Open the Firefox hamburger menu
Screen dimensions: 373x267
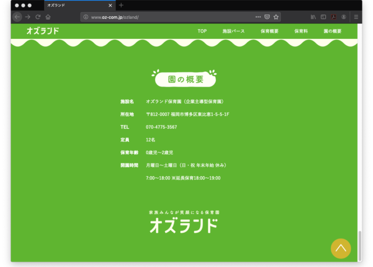point(356,17)
